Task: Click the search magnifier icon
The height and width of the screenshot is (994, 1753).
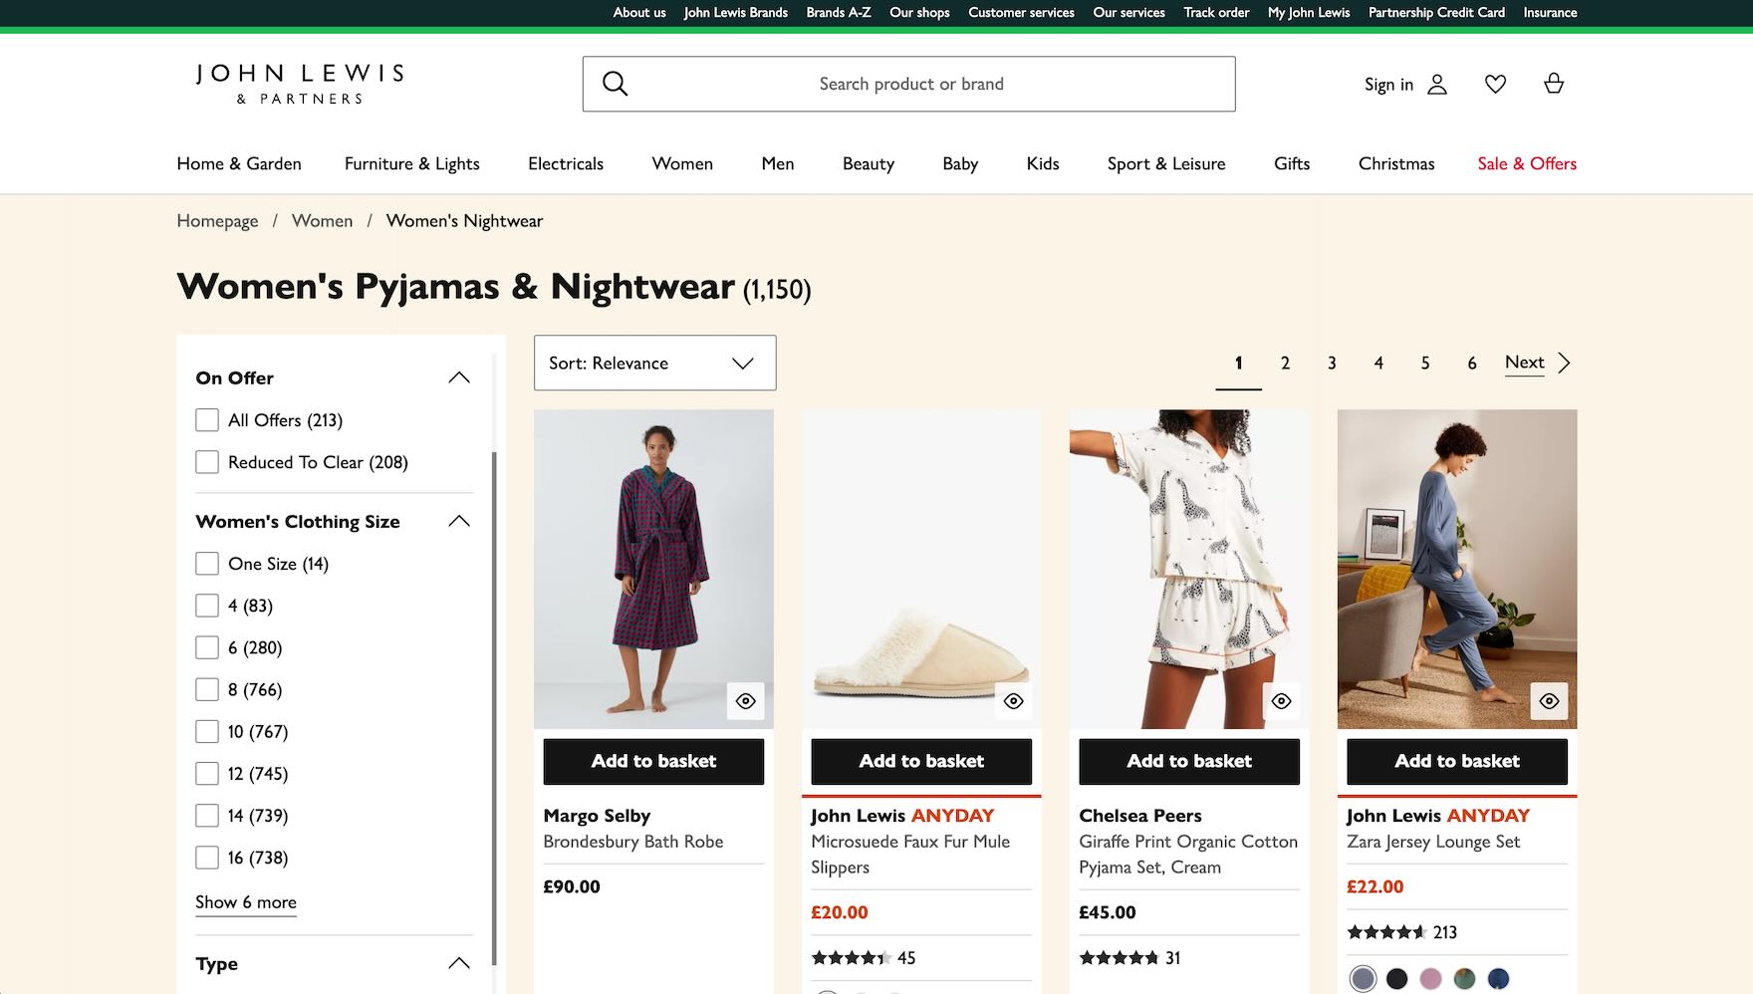Action: (616, 84)
